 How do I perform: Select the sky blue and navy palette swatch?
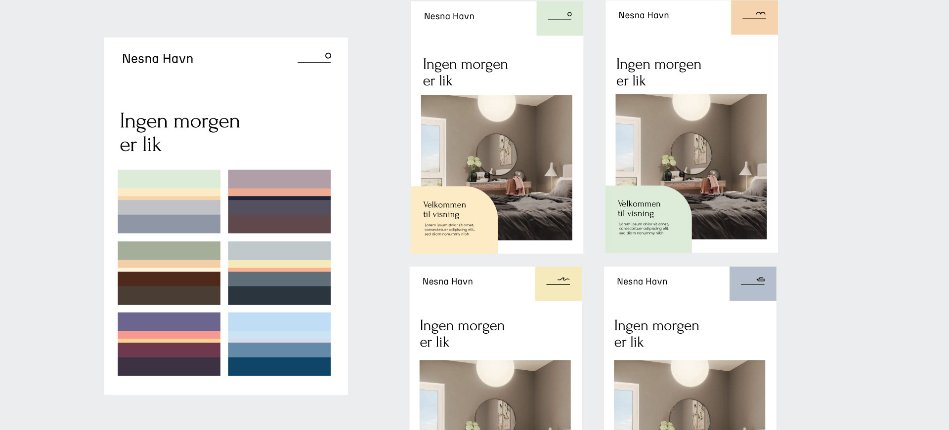(279, 344)
